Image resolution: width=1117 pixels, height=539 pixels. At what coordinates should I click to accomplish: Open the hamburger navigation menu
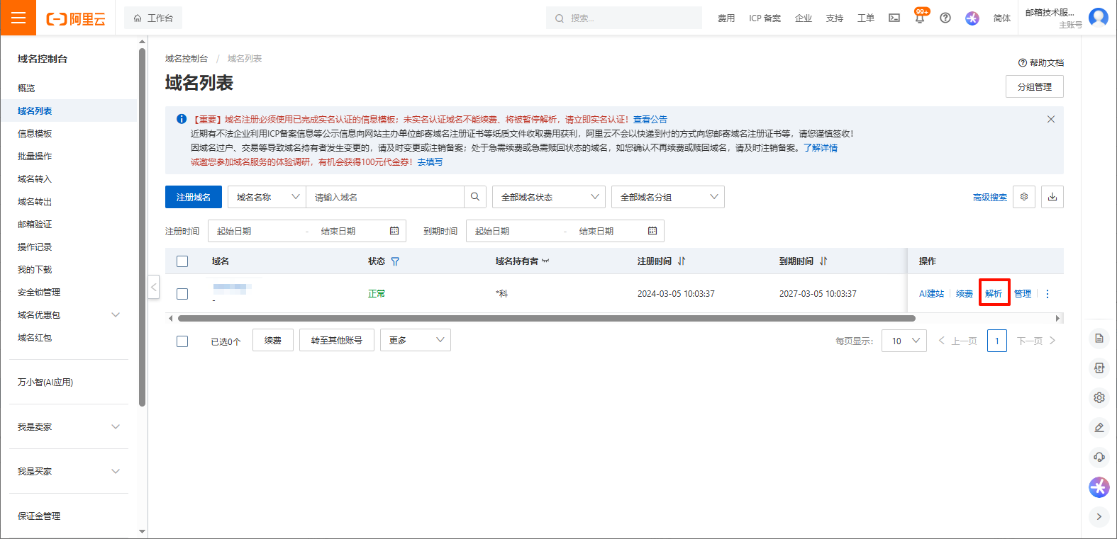tap(18, 18)
